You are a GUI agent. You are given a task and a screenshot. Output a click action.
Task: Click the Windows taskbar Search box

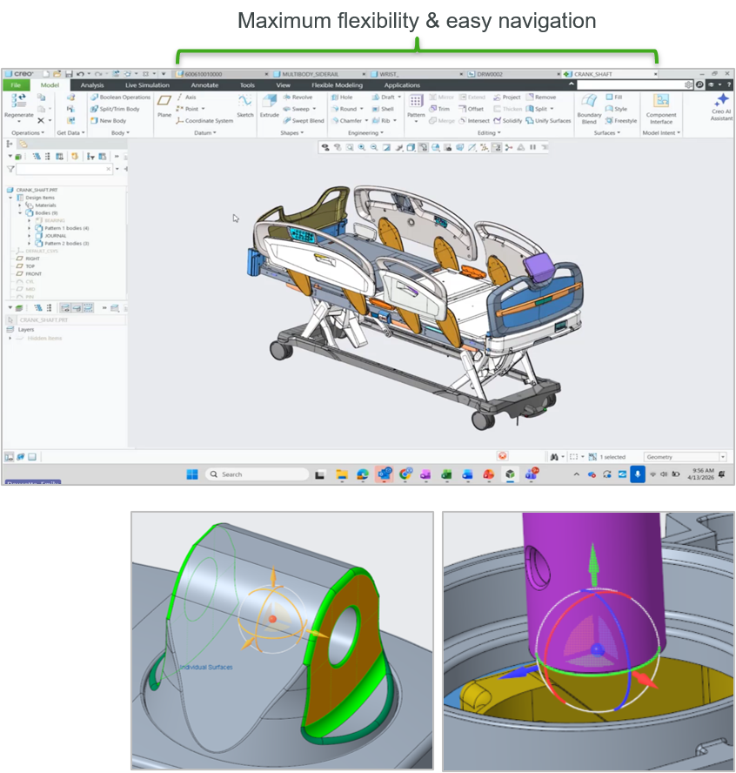click(257, 474)
